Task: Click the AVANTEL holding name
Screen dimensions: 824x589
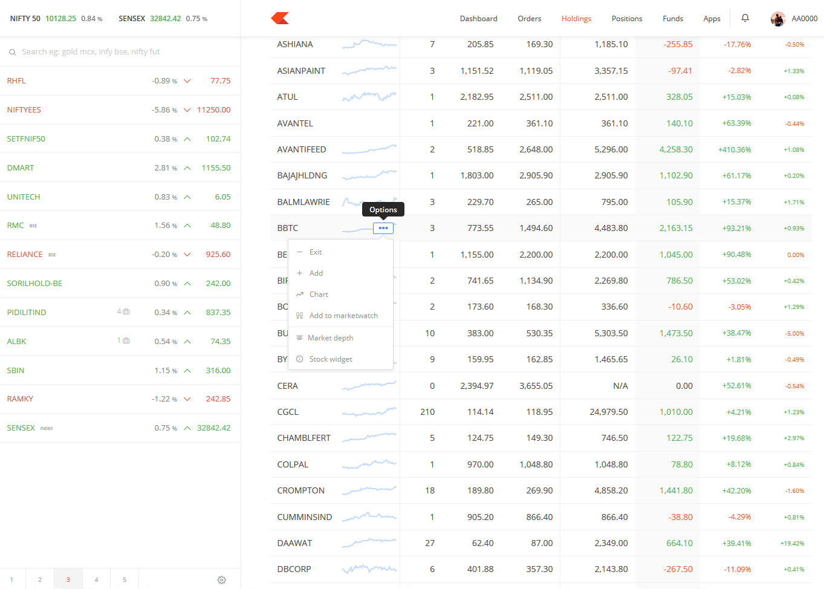Action: (295, 123)
